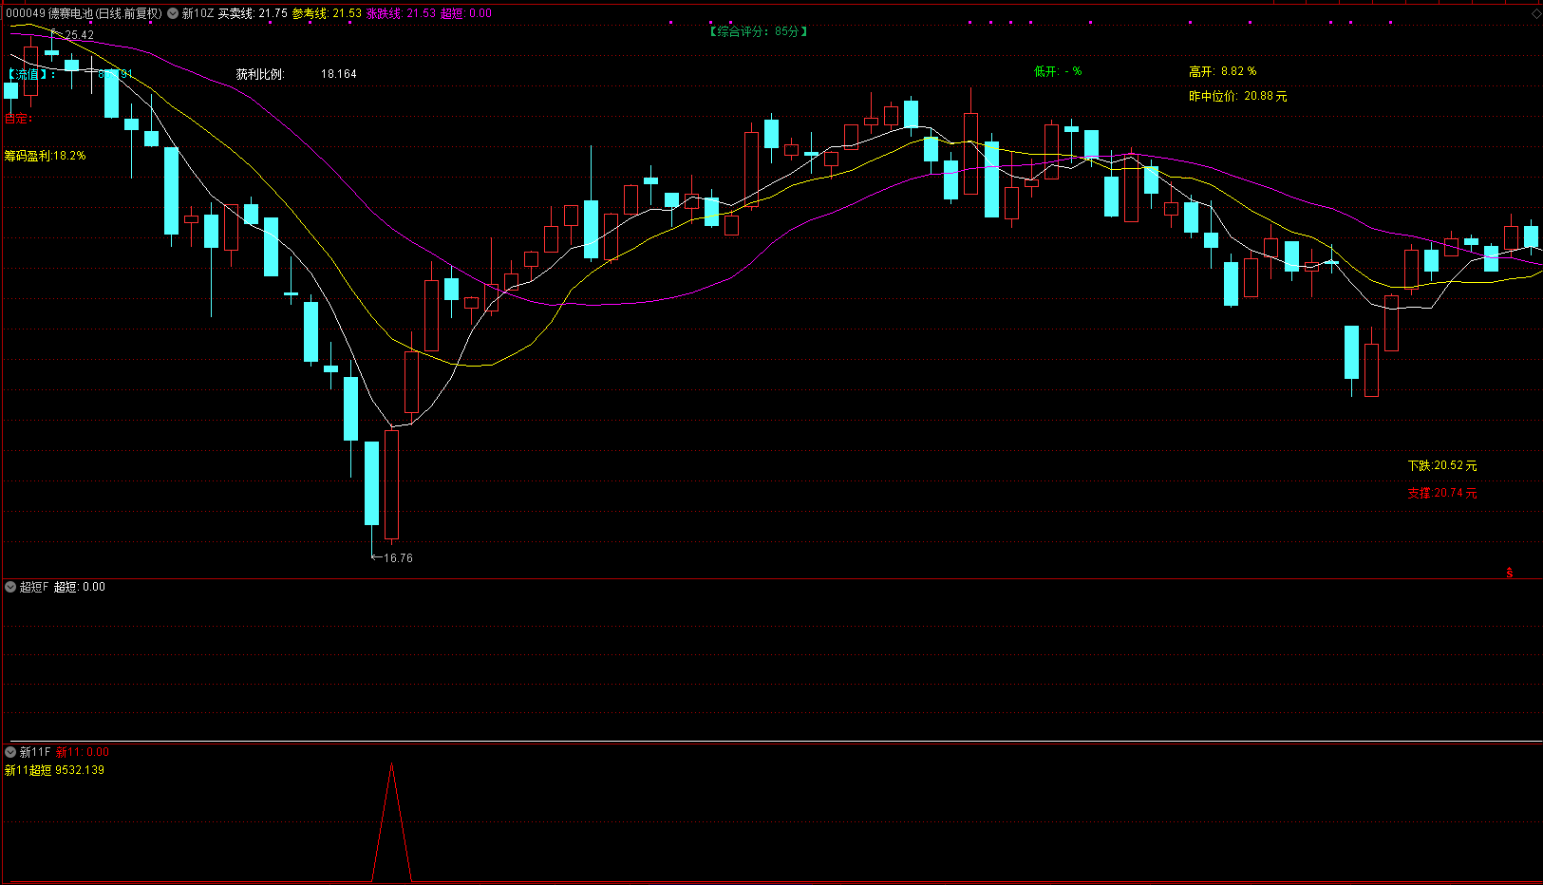Expand the 新11F sub-panel indicator menu
Viewport: 1543px width, 885px height.
[10, 752]
